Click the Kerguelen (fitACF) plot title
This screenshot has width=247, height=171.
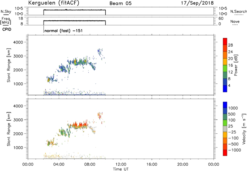point(53,3)
